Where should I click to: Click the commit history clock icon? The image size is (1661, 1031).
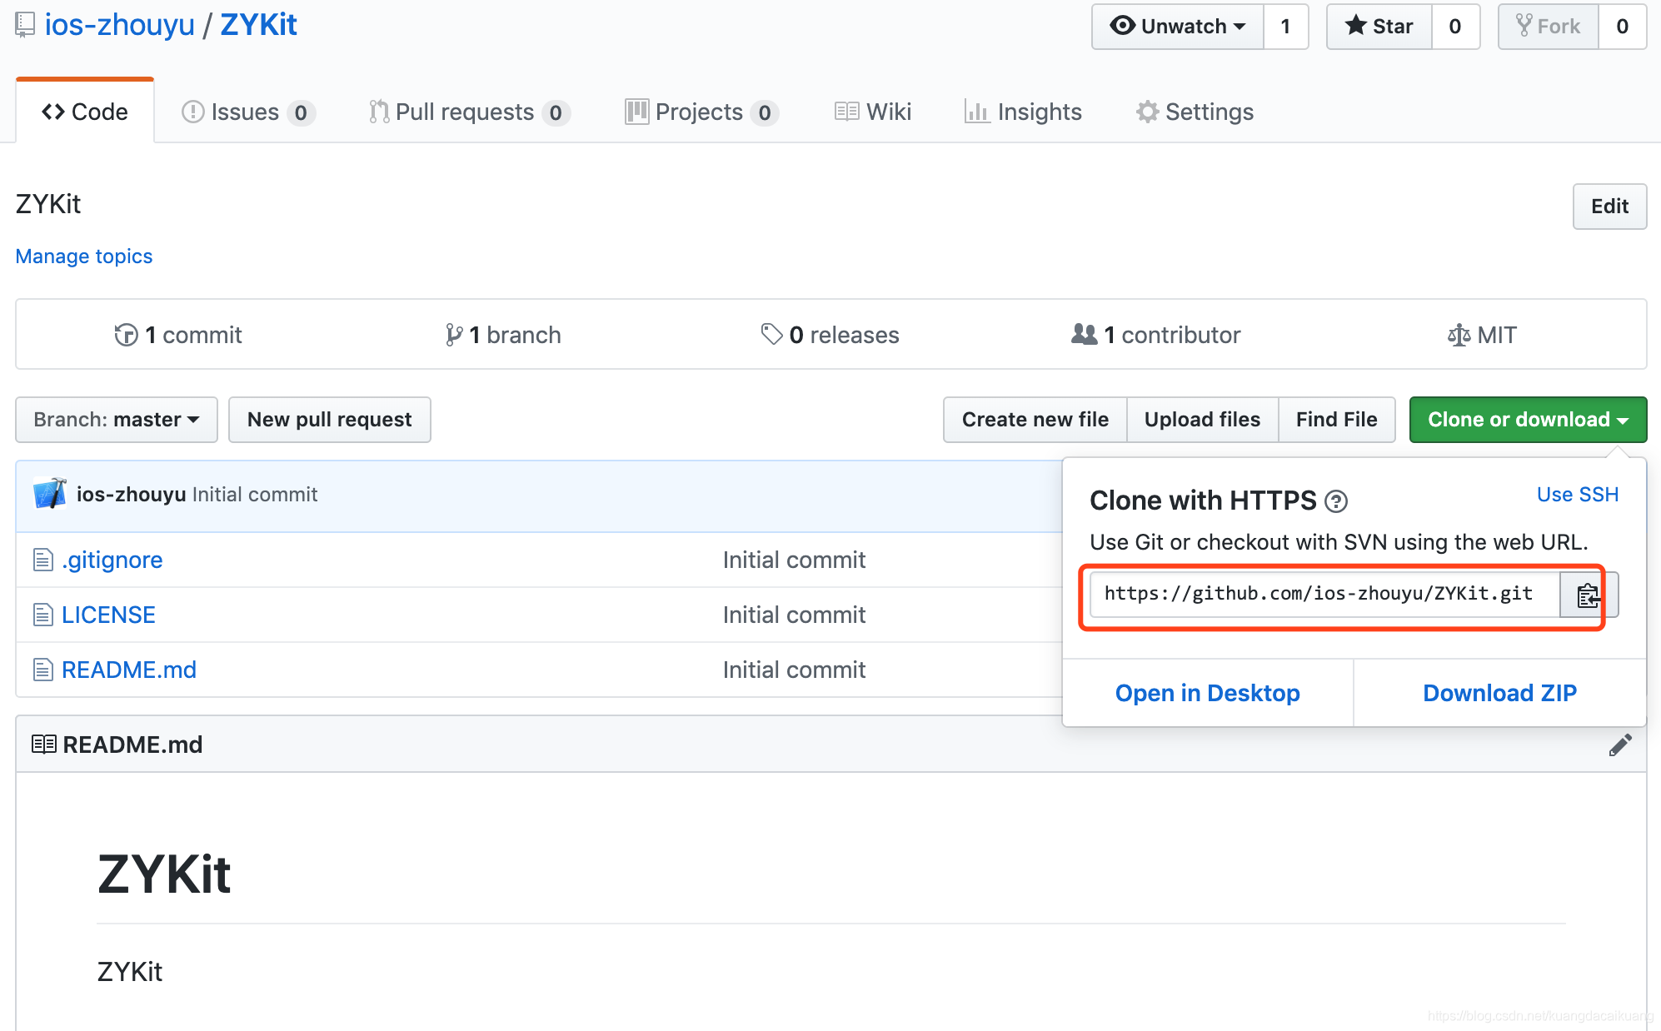coord(126,335)
